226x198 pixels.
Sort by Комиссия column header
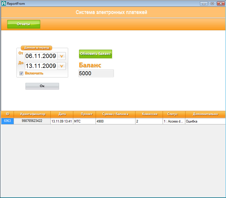pos(149,114)
